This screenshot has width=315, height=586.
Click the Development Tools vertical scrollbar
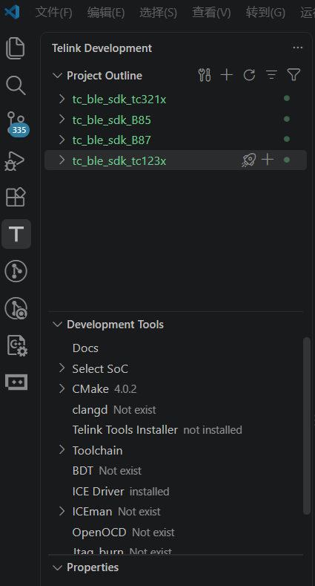click(x=306, y=426)
